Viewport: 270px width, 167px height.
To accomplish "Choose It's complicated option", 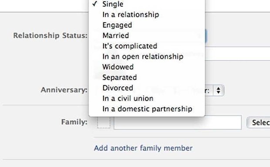I will click(147, 46).
